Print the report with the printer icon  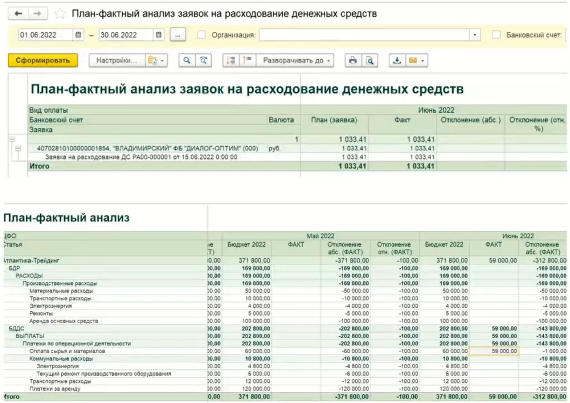pos(353,60)
